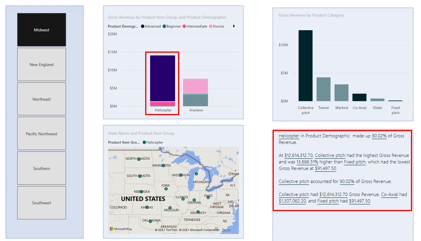Toggle the Pacific Northwest slicer tile

pyautogui.click(x=41, y=134)
